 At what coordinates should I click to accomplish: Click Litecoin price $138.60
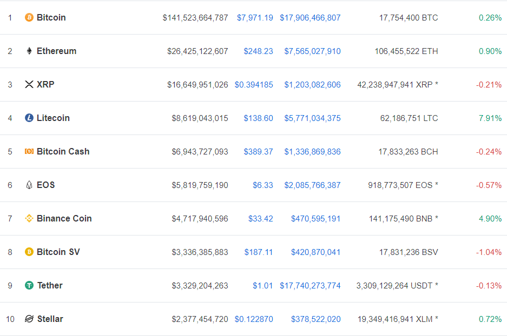click(258, 118)
